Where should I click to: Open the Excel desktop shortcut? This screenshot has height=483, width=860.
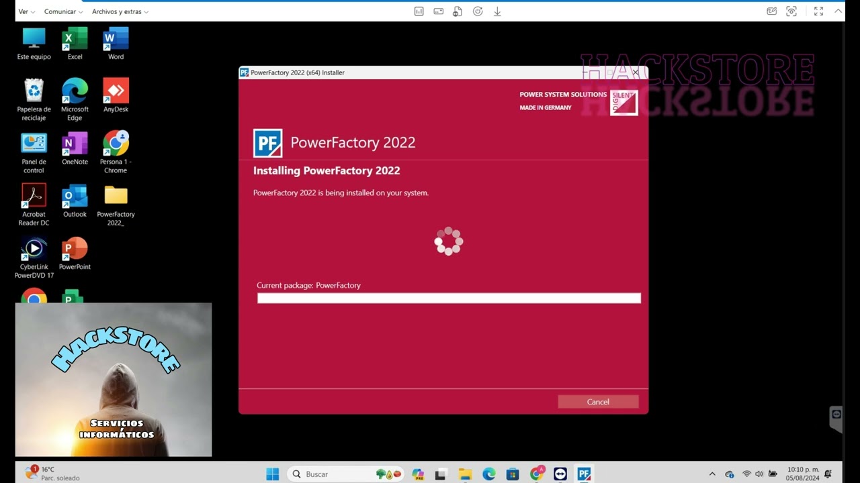tap(75, 44)
